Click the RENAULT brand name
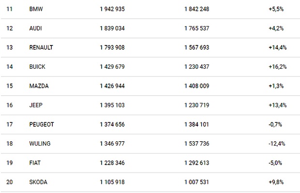Image resolution: width=300 pixels, height=193 pixels. click(41, 47)
